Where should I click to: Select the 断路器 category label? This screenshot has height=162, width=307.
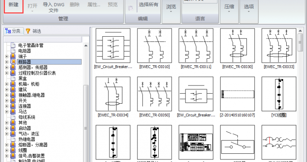click(25, 62)
